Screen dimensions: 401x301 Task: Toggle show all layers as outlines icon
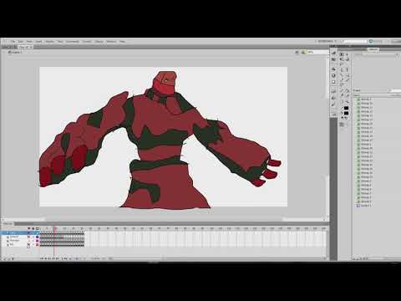pyautogui.click(x=37, y=228)
